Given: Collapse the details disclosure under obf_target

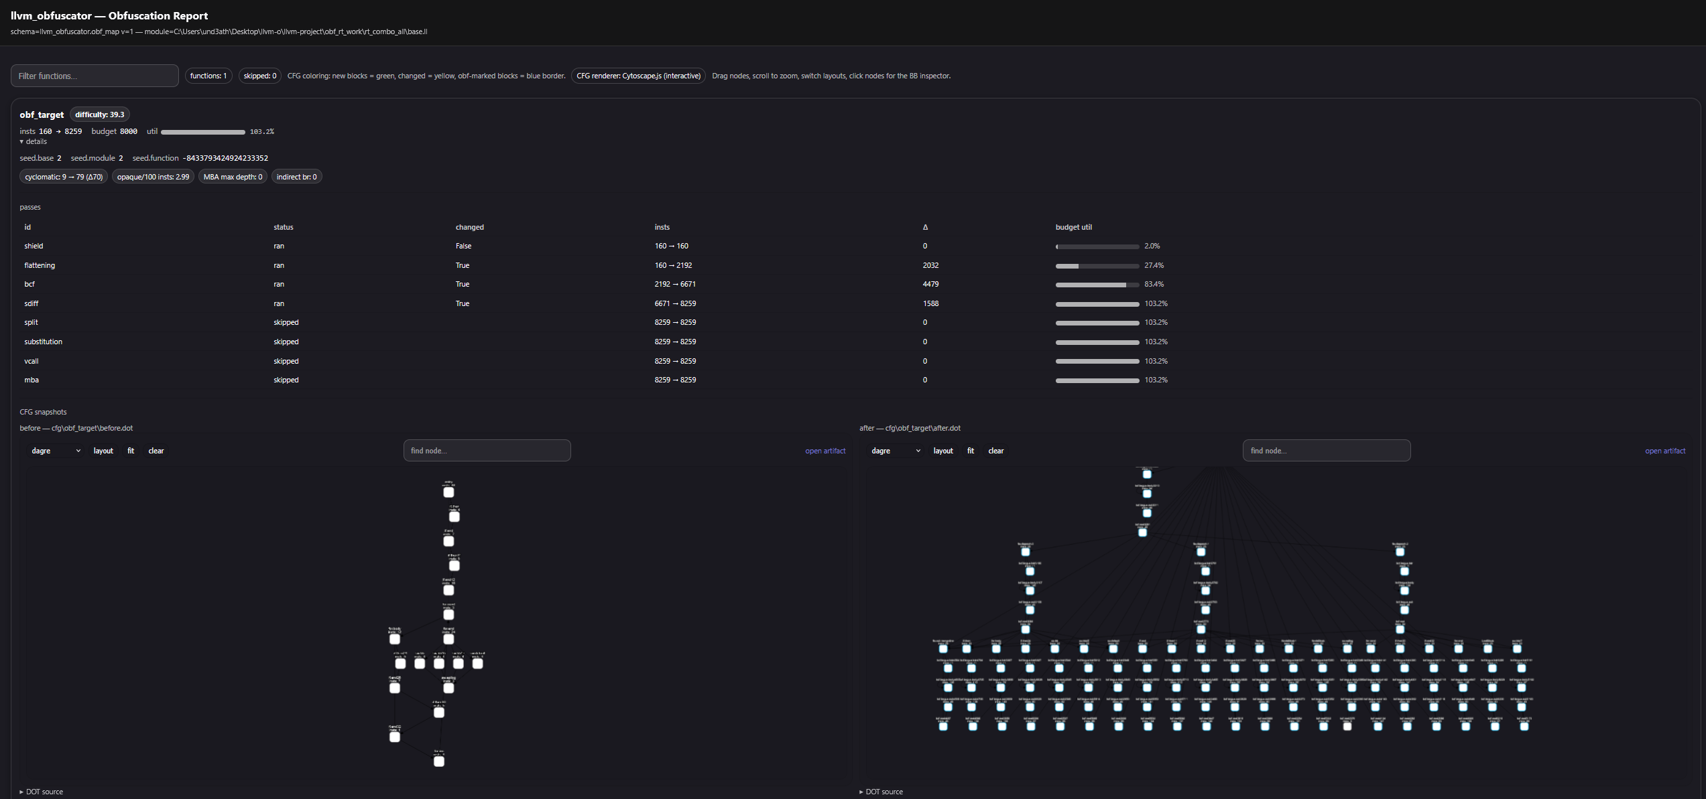Looking at the screenshot, I should coord(34,141).
